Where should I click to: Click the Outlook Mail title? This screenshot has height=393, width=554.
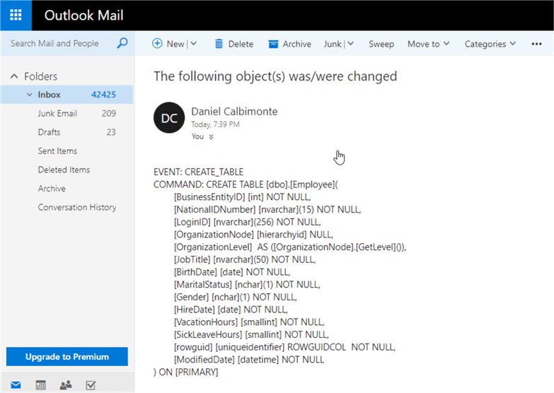[x=83, y=15]
